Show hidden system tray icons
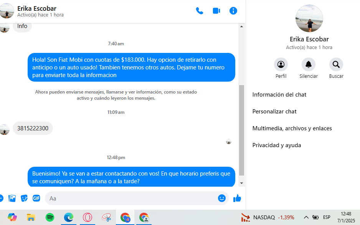The width and height of the screenshot is (360, 225). pyautogui.click(x=306, y=217)
